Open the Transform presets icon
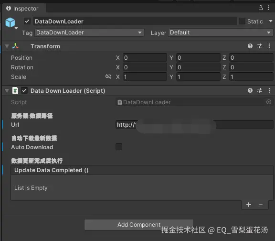The width and height of the screenshot is (275, 241). click(x=260, y=46)
